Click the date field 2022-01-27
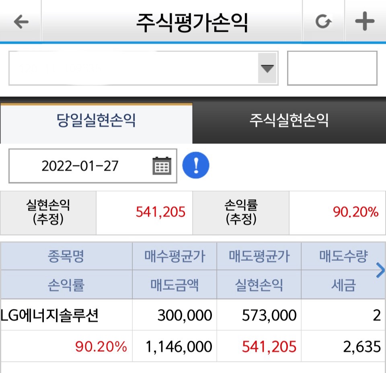Screen dimensions: 386x373 pos(93,166)
